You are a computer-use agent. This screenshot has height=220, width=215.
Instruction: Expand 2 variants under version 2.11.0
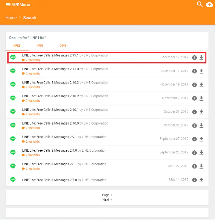pos(31,74)
